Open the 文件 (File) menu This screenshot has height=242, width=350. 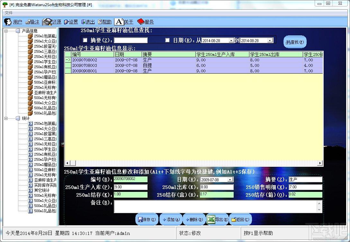point(9,13)
